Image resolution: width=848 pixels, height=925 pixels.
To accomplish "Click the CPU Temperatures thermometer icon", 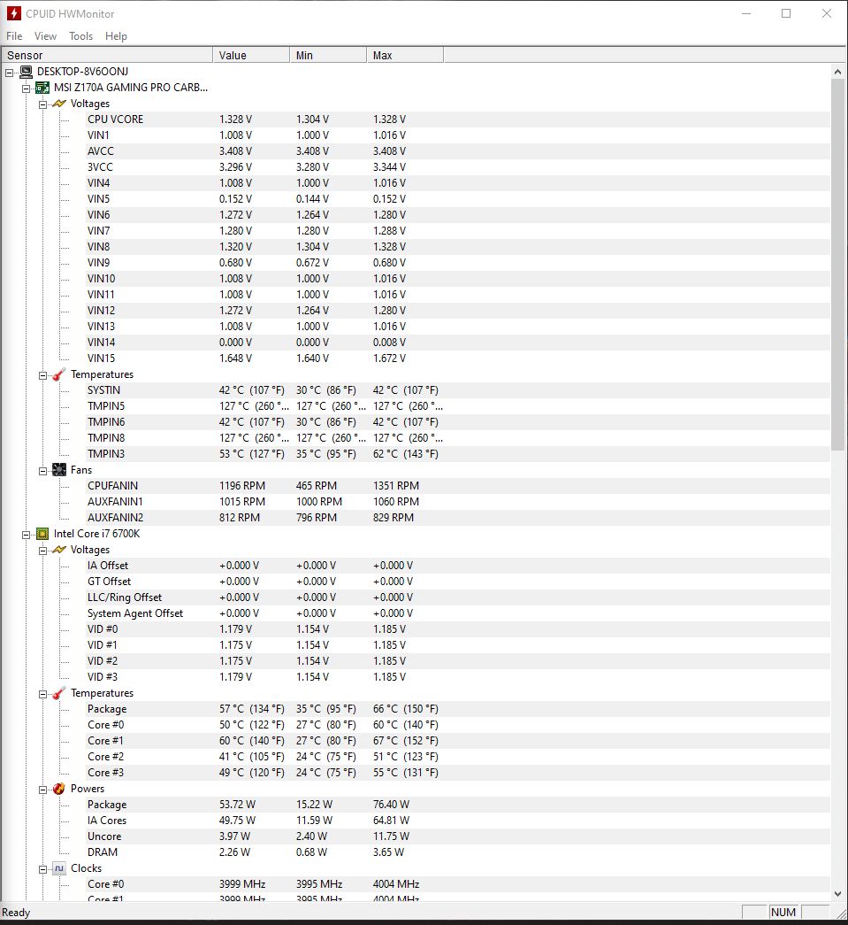I will click(59, 693).
